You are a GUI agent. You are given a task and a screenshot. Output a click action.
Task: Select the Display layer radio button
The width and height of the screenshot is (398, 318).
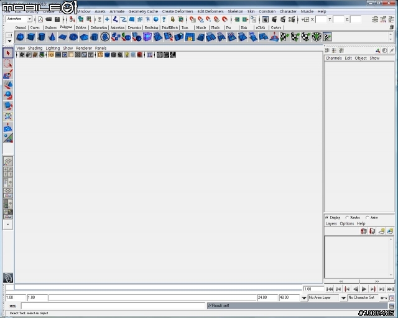(327, 218)
